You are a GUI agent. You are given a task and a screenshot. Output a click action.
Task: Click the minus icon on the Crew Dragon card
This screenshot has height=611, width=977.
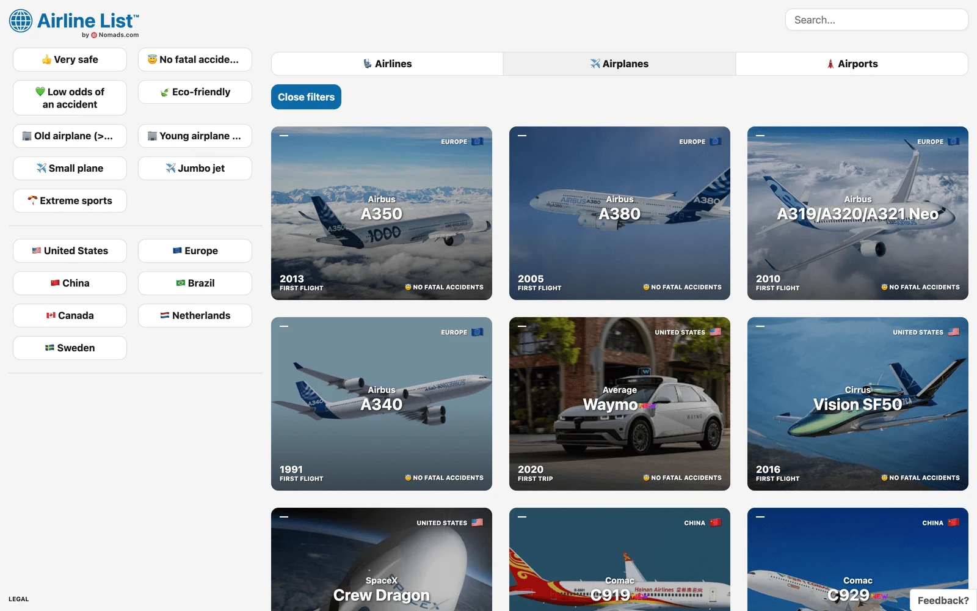(284, 517)
